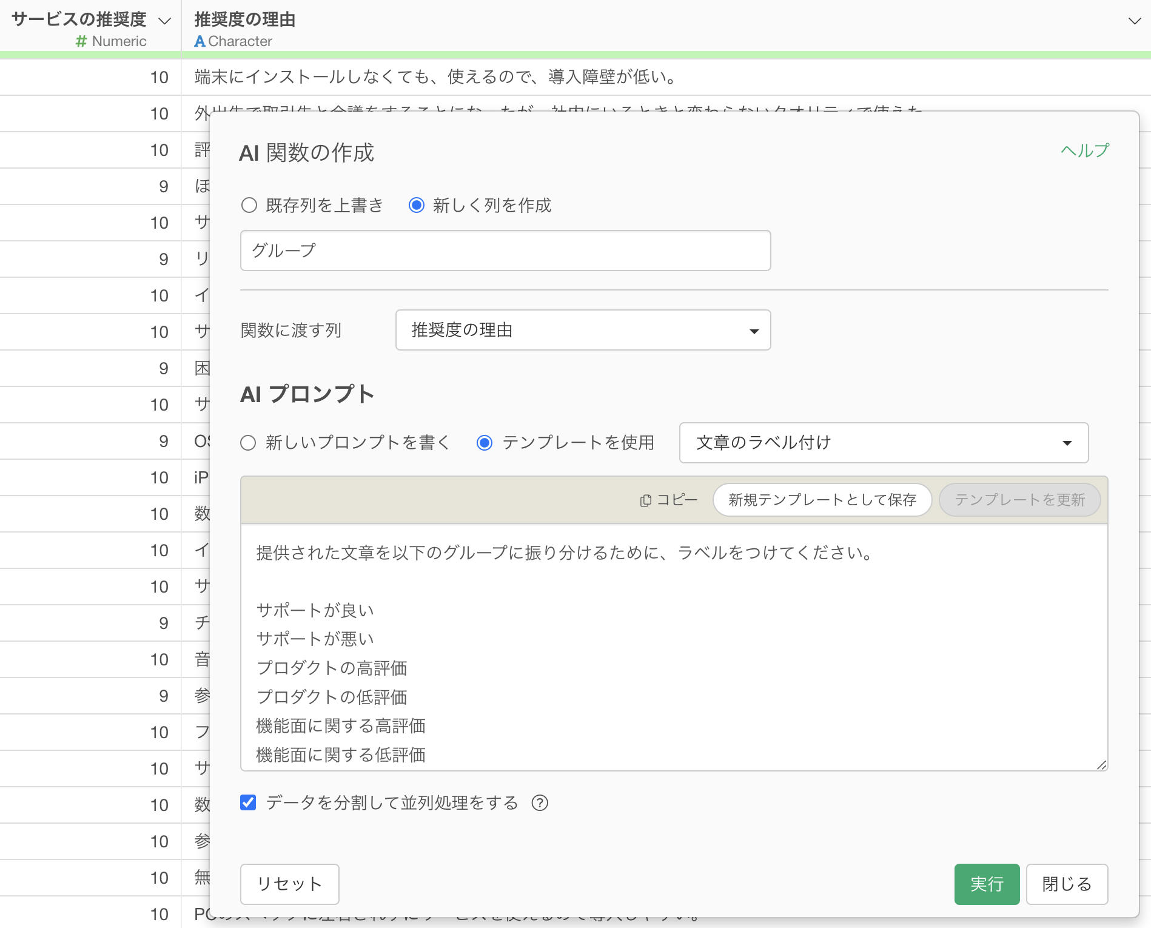Uncheck データを分割して並列処理をする checkbox
The width and height of the screenshot is (1151, 928).
pos(248,803)
